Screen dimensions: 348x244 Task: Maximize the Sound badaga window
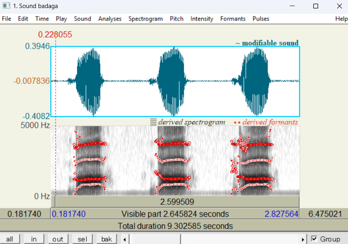316,6
